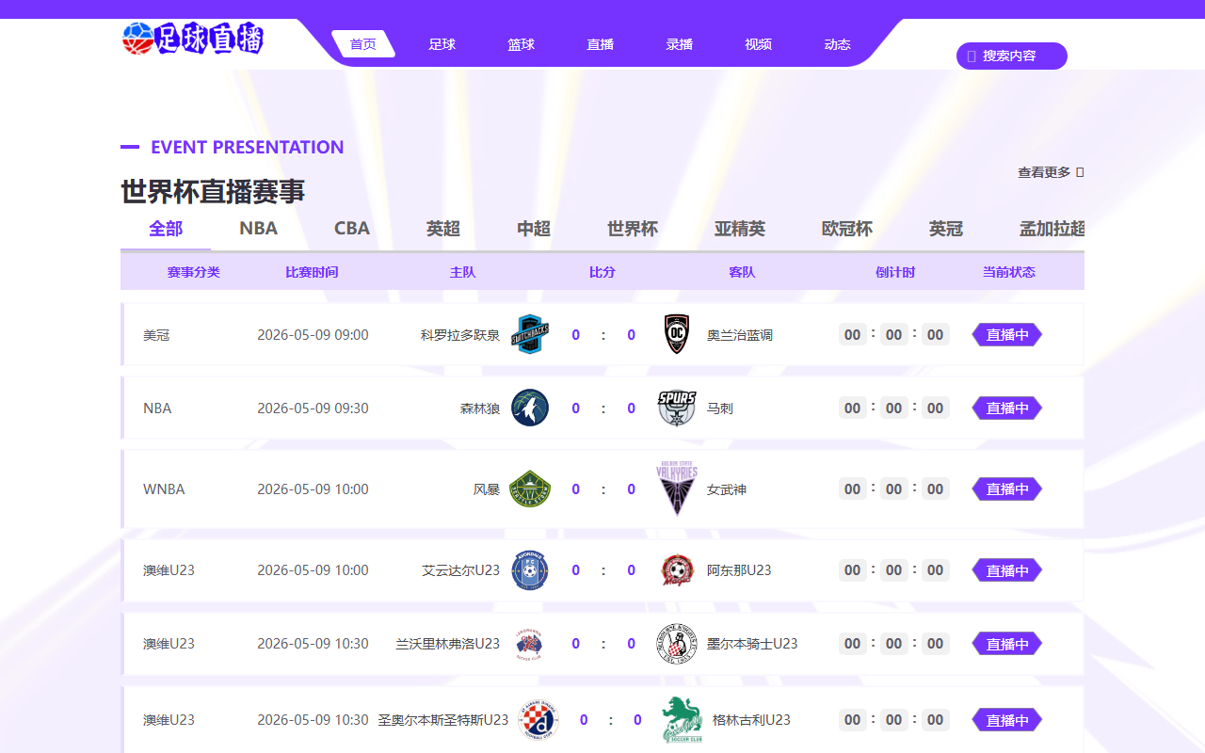The height and width of the screenshot is (753, 1205).
Task: Click team name 森林狼
Action: [480, 409]
